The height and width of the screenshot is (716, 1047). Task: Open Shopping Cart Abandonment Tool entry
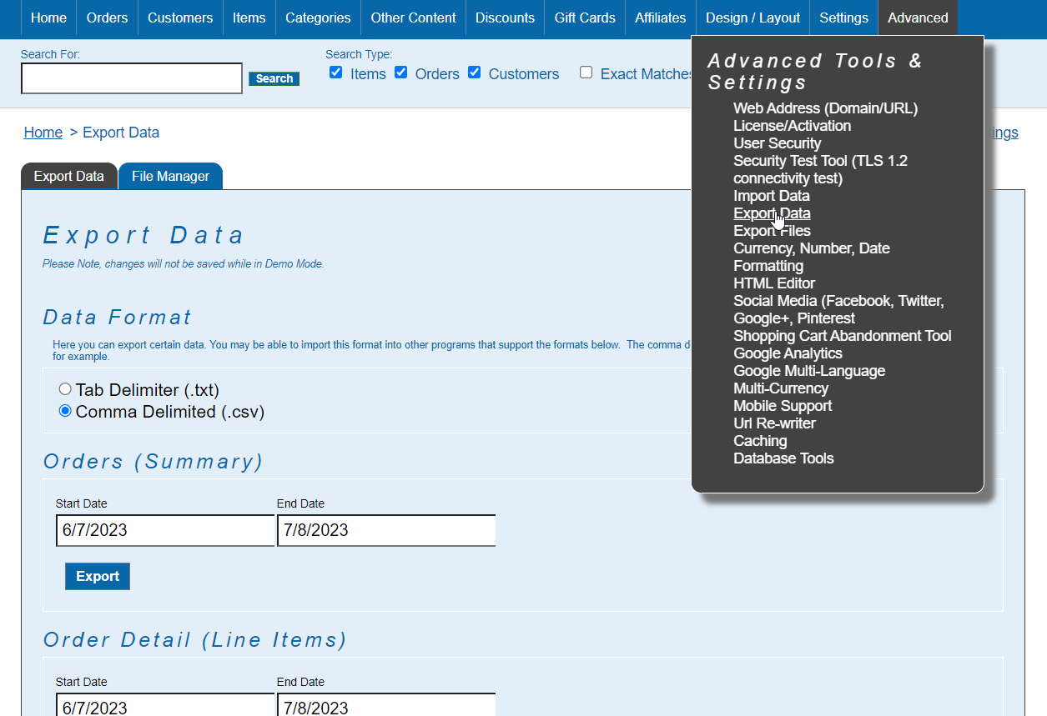842,336
